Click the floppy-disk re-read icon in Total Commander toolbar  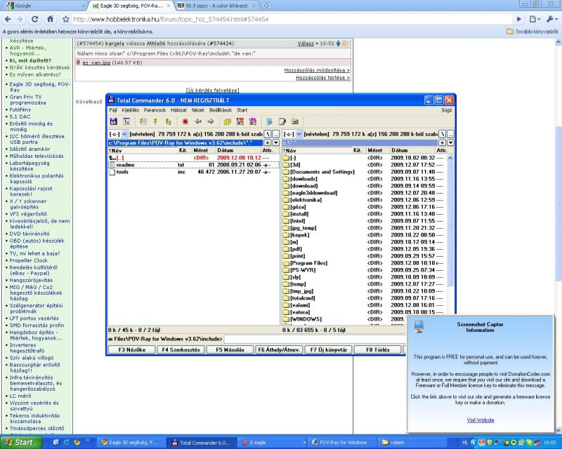[114, 121]
